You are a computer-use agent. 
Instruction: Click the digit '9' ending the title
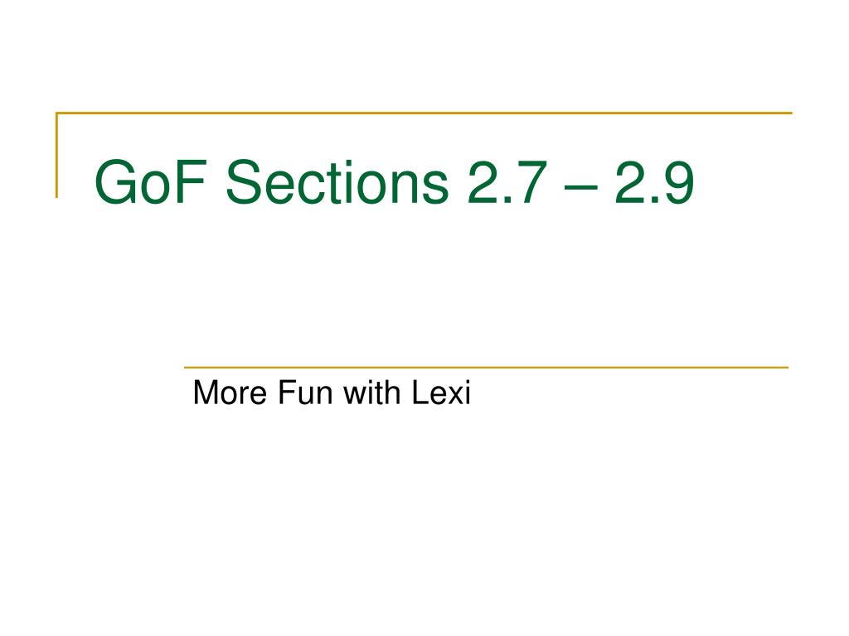[677, 182]
